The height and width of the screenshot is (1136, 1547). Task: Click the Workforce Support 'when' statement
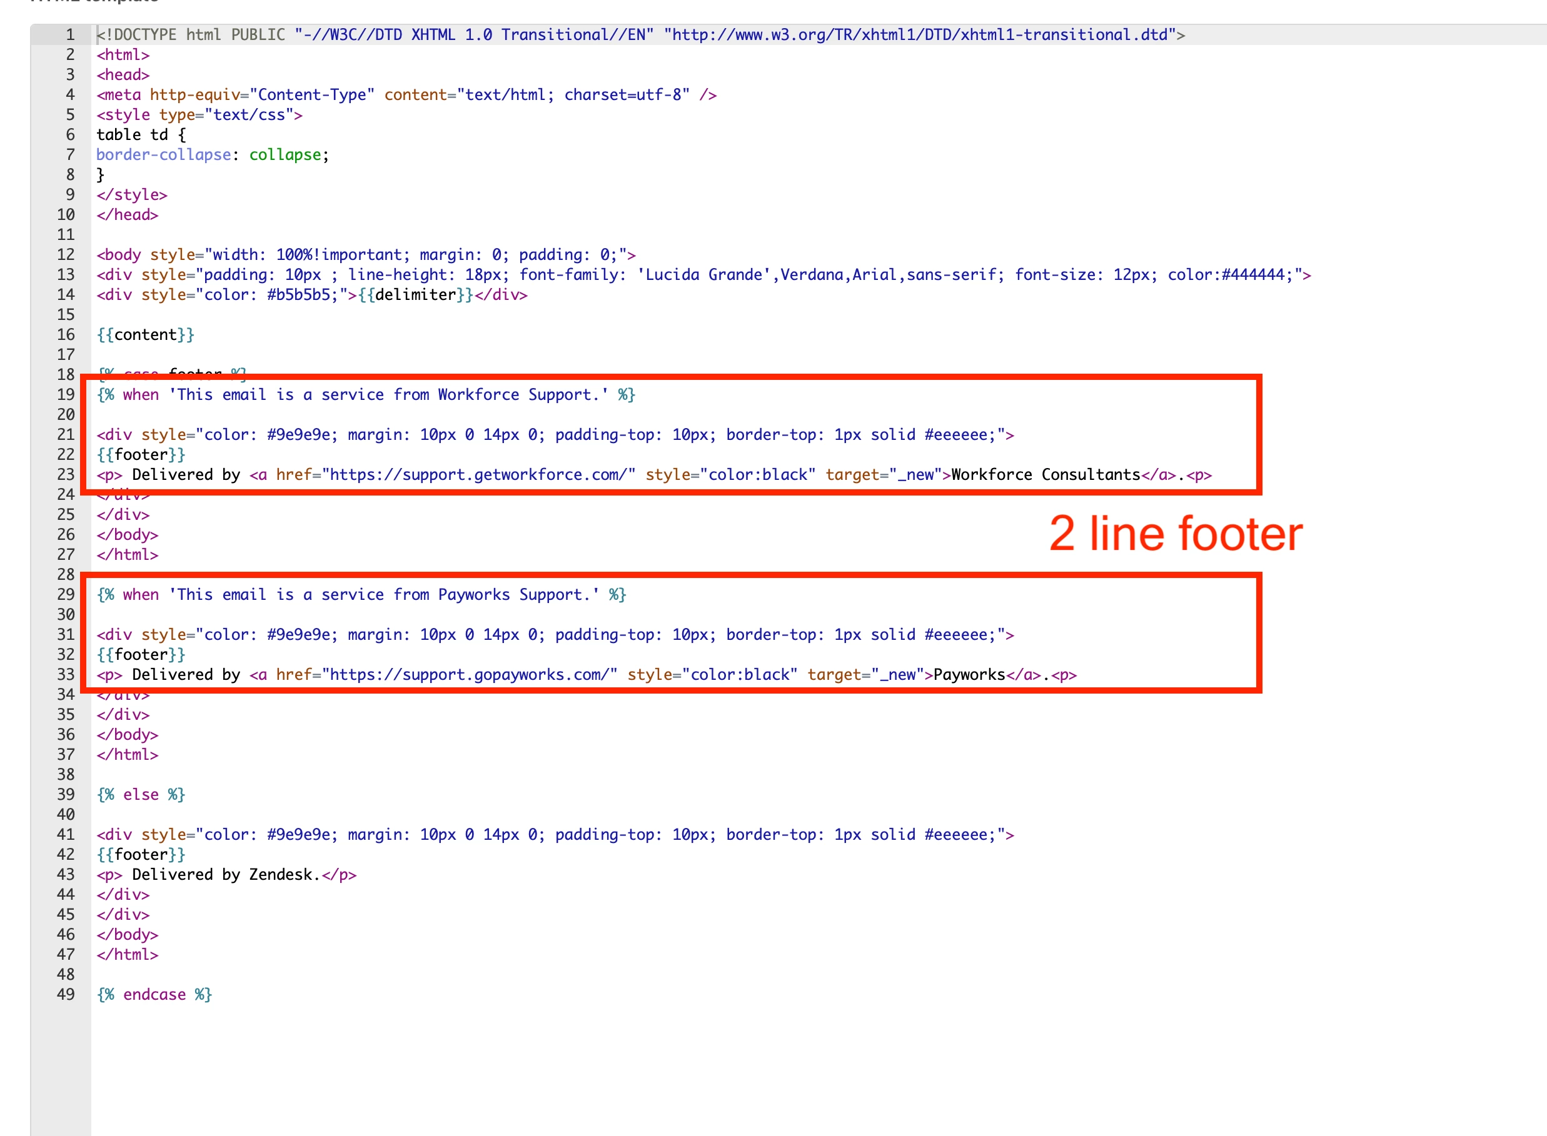[365, 395]
